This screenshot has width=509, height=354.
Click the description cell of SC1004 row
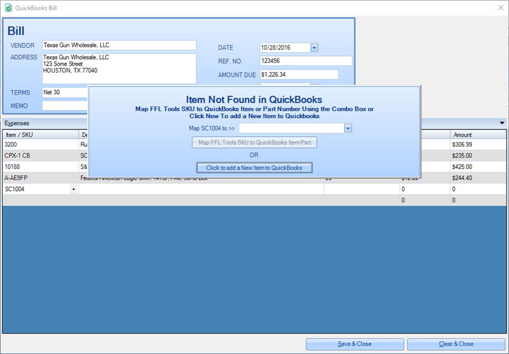pyautogui.click(x=201, y=189)
